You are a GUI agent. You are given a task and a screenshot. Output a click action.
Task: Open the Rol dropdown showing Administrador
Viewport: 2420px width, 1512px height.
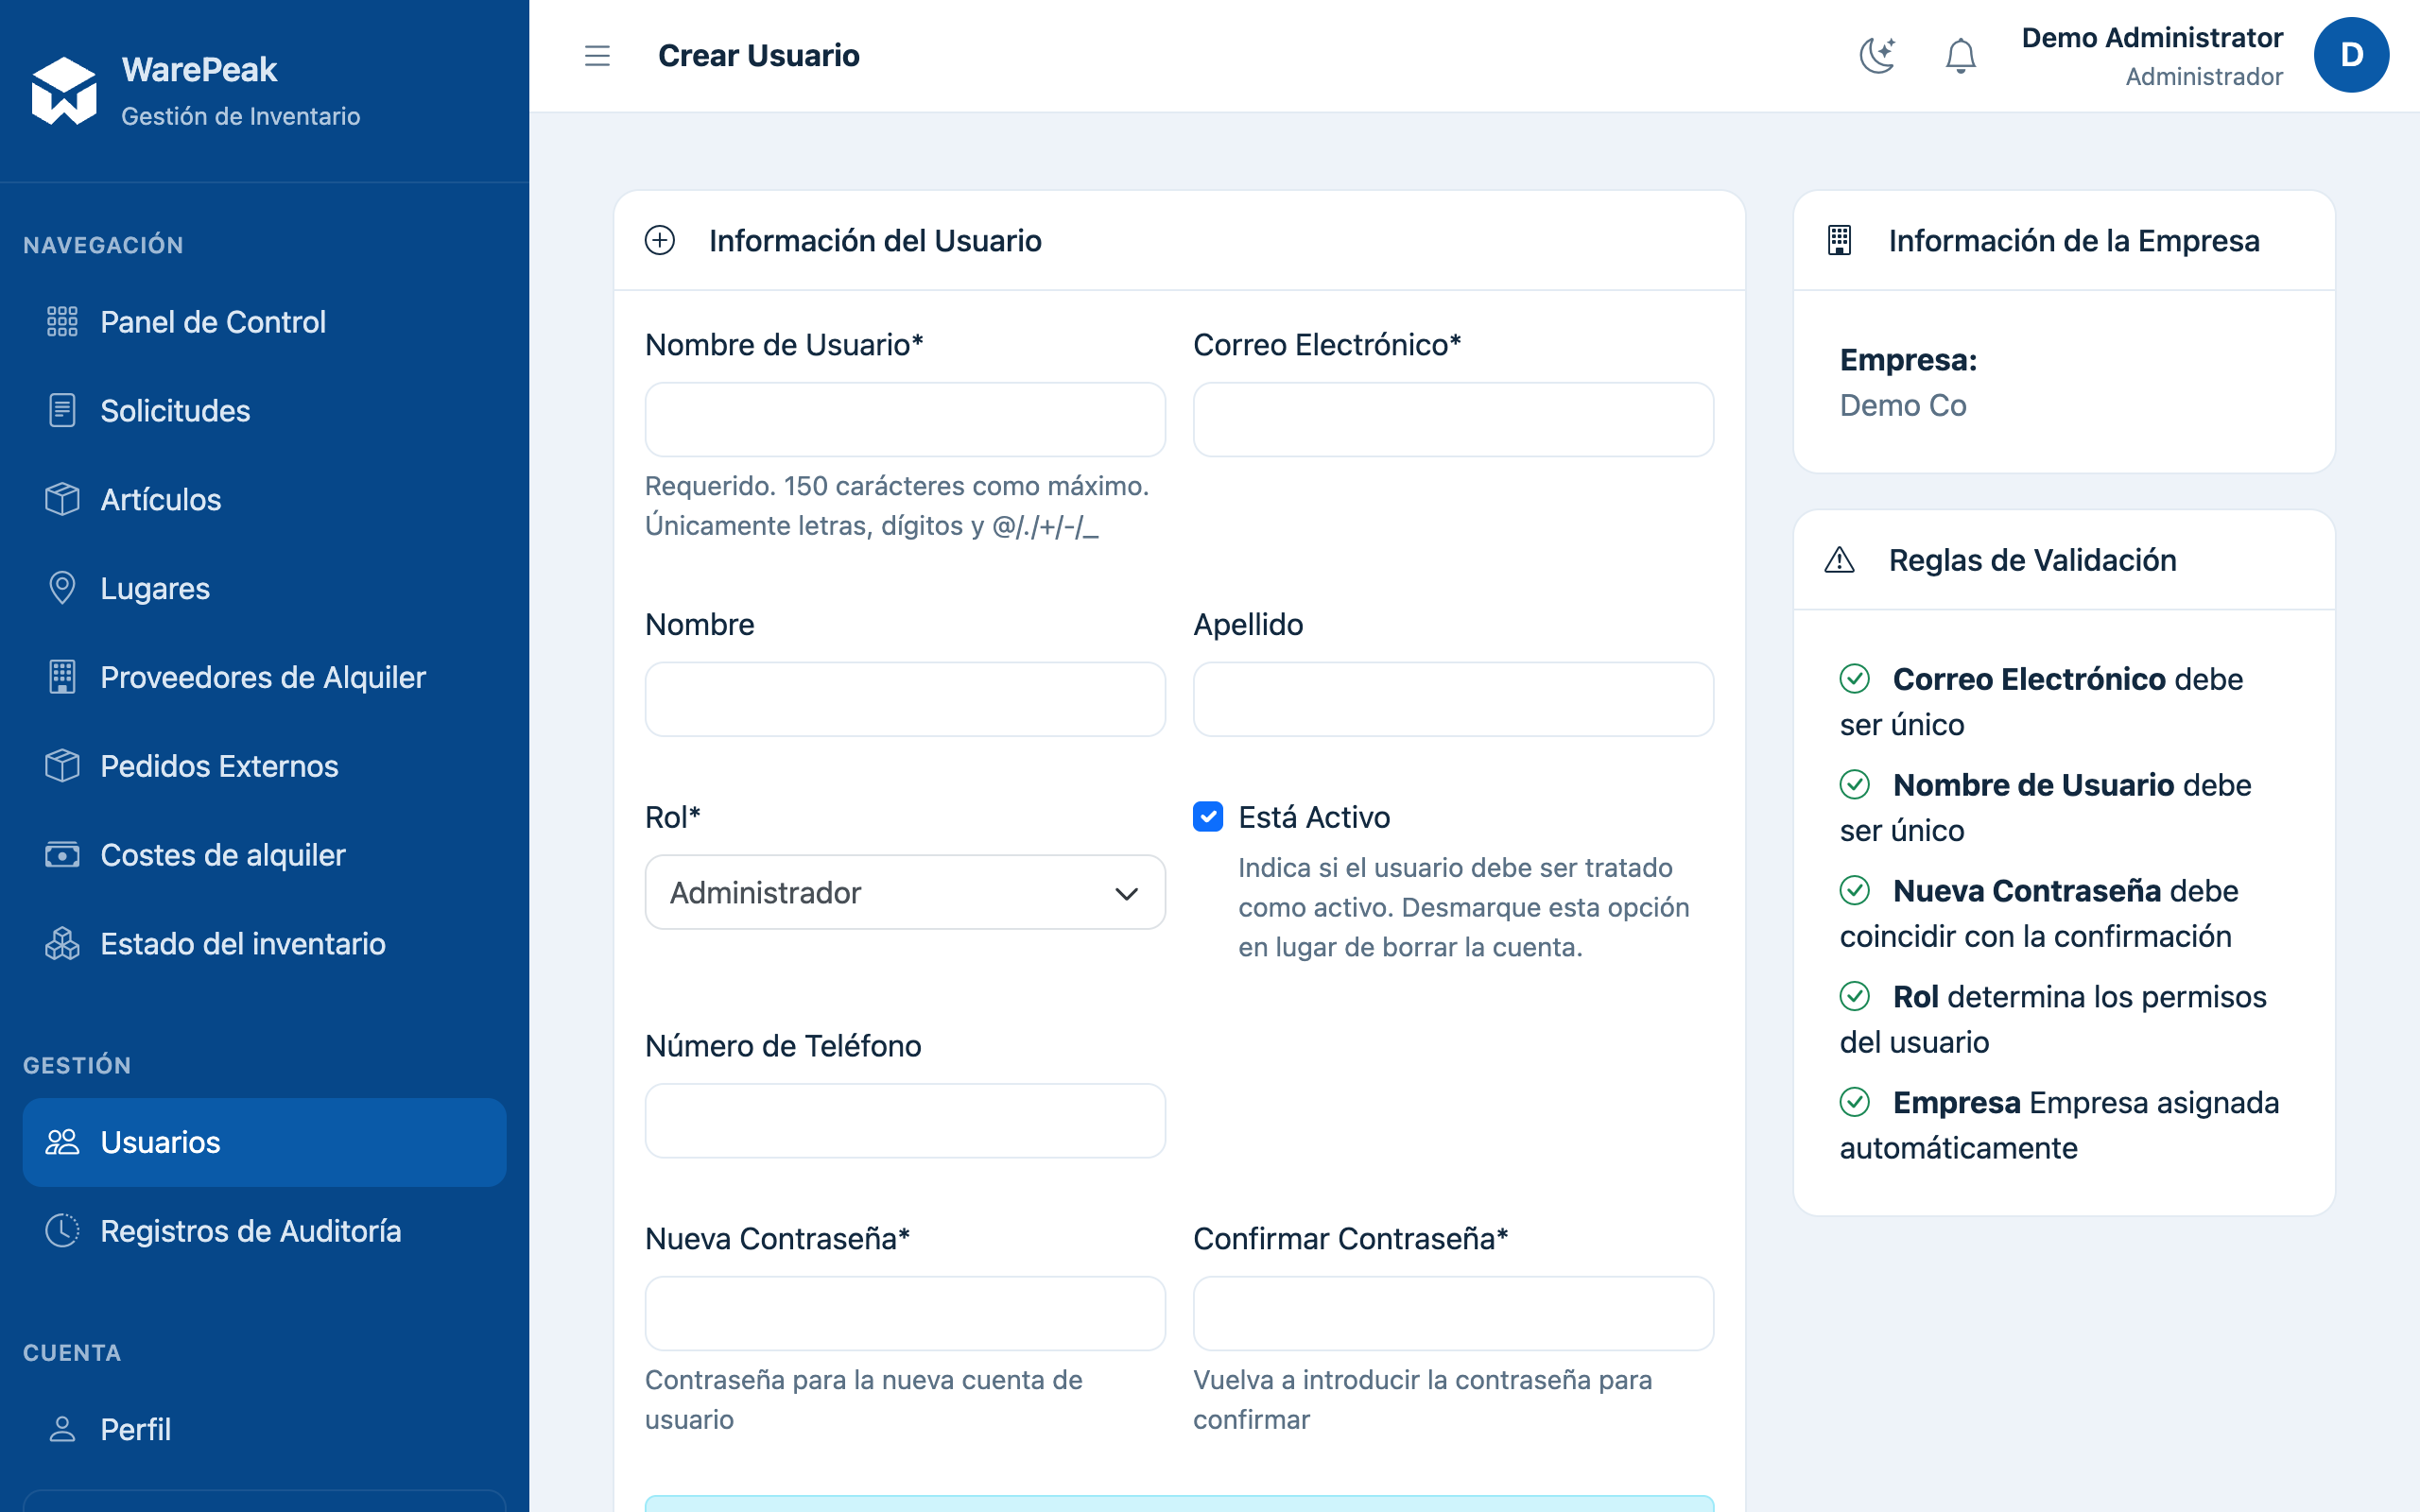[905, 892]
